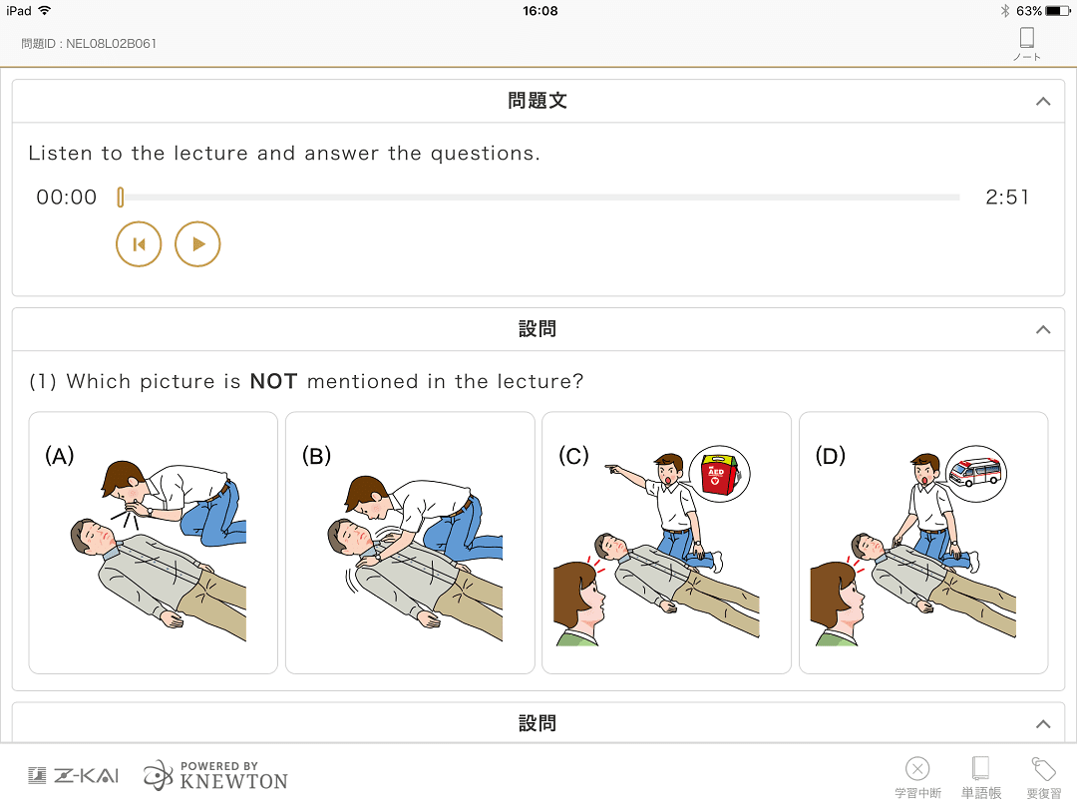This screenshot has height=808, width=1077.
Task: Play the lecture audio
Action: 197,244
